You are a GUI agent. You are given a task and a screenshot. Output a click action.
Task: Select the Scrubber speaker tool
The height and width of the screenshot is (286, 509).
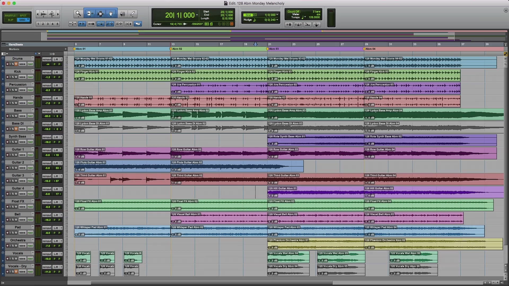coord(122,14)
